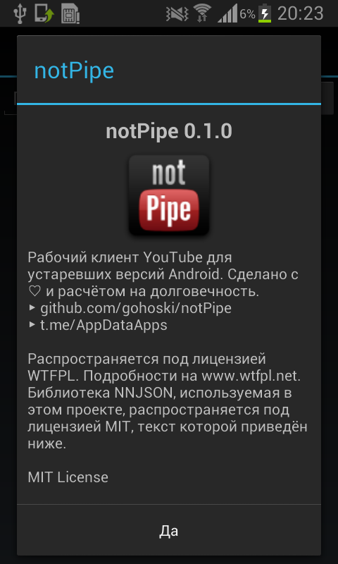This screenshot has width=338, height=564.
Task: Tap the notPipe app logo image
Action: 169,195
